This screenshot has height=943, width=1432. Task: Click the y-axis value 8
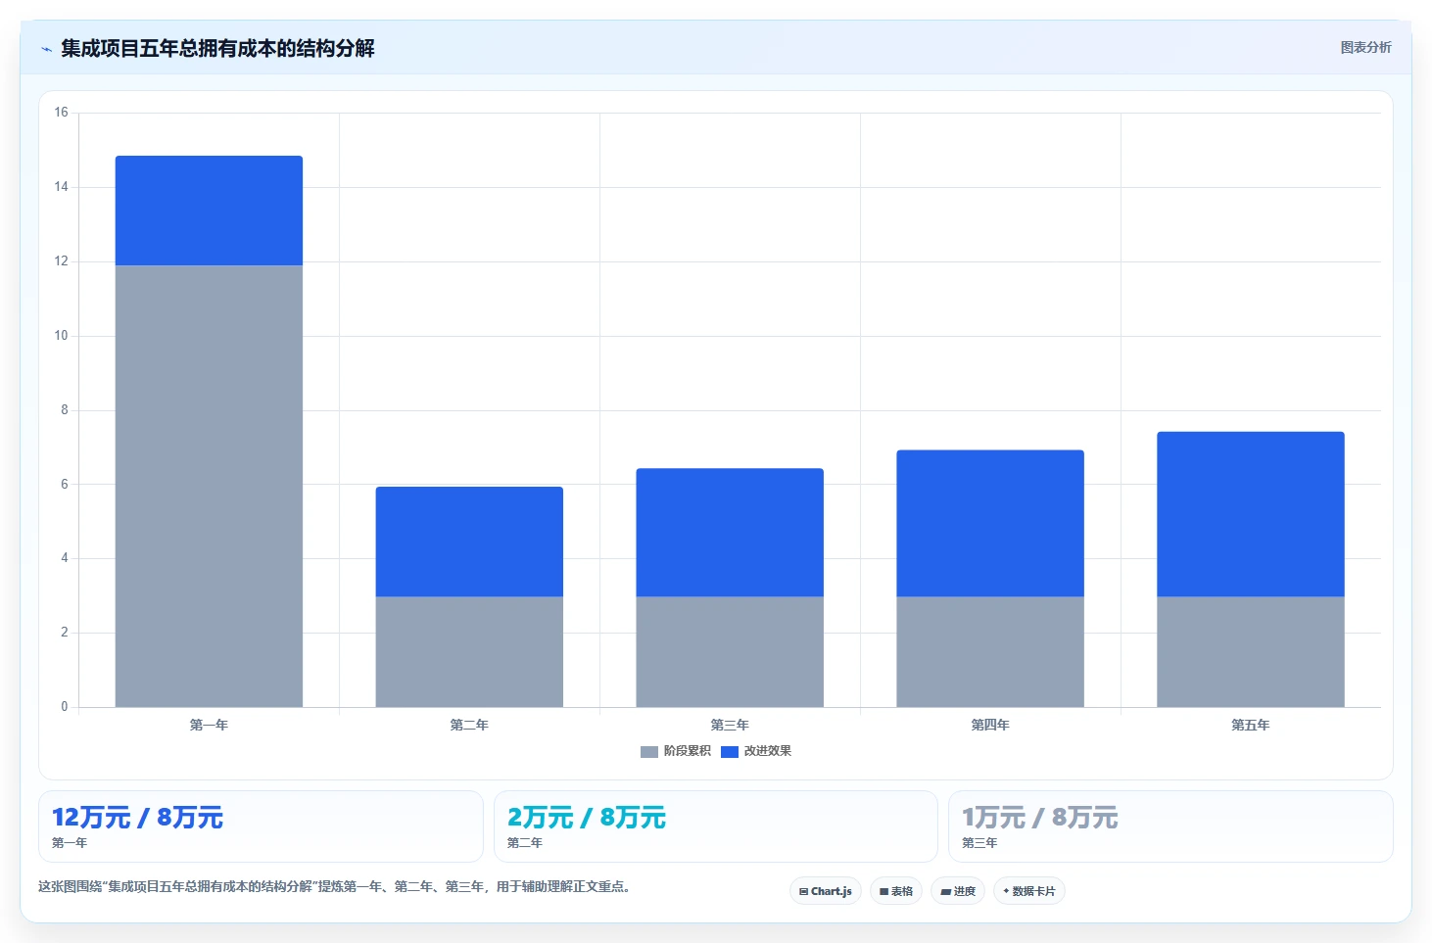pos(65,410)
